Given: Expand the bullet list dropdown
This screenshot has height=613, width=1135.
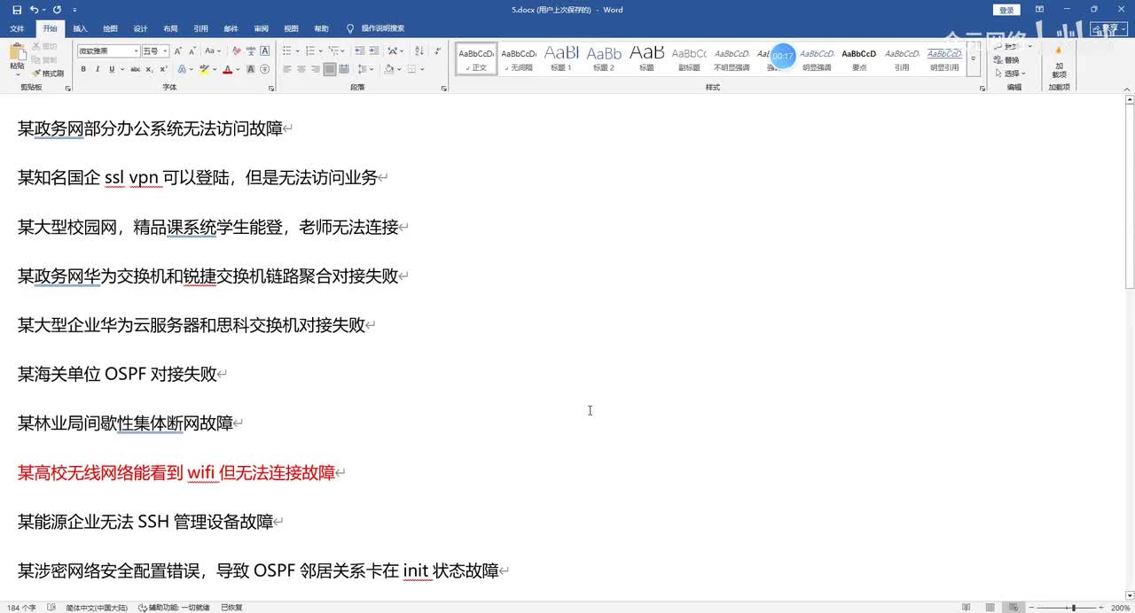Looking at the screenshot, I should (298, 51).
